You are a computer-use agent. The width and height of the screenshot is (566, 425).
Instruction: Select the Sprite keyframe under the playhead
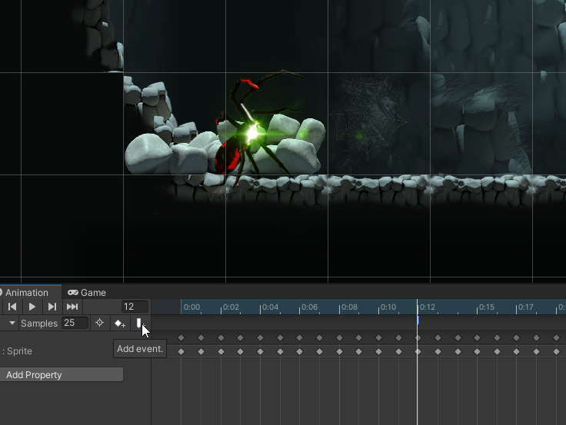pos(418,351)
